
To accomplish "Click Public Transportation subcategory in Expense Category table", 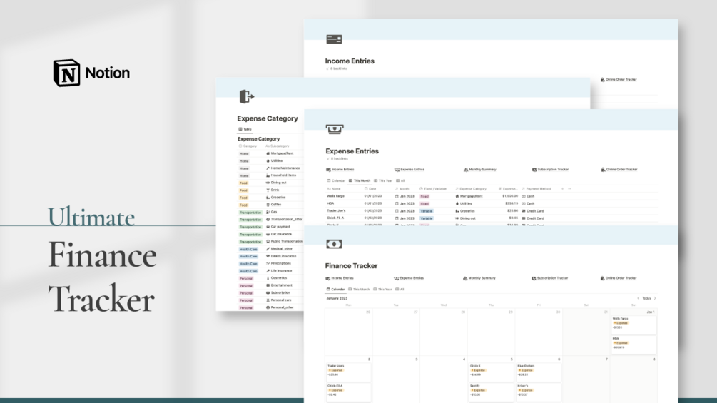I will [x=285, y=241].
